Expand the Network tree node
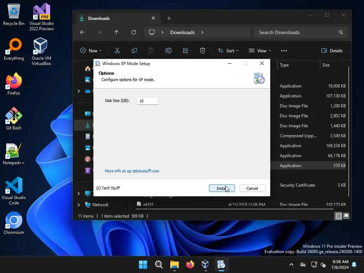This screenshot has height=273, width=364. pyautogui.click(x=79, y=205)
